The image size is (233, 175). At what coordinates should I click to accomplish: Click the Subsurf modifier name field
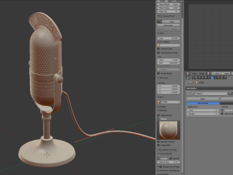(211, 93)
